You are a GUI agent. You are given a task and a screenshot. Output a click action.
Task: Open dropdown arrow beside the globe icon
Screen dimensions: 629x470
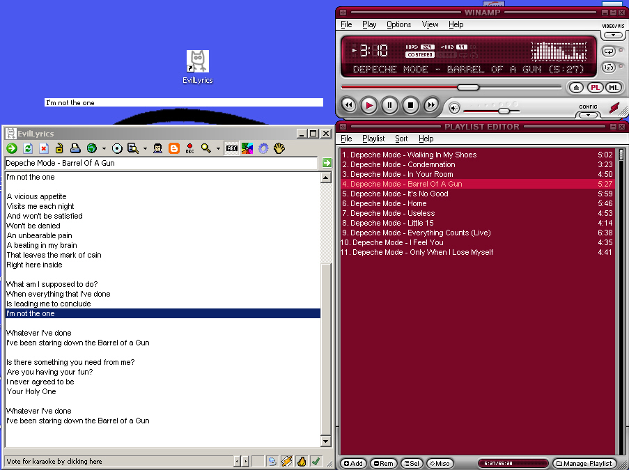[104, 149]
